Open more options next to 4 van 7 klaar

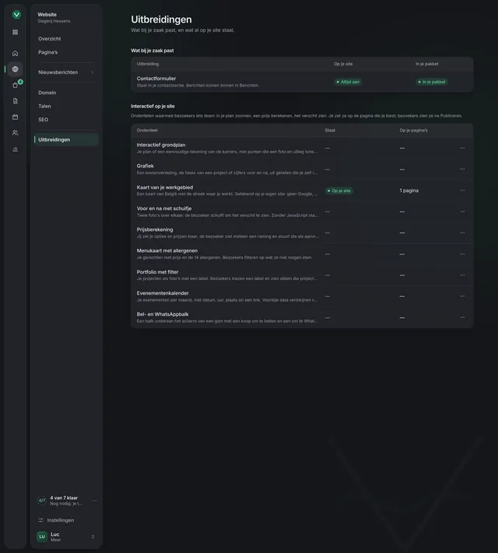coord(94,500)
